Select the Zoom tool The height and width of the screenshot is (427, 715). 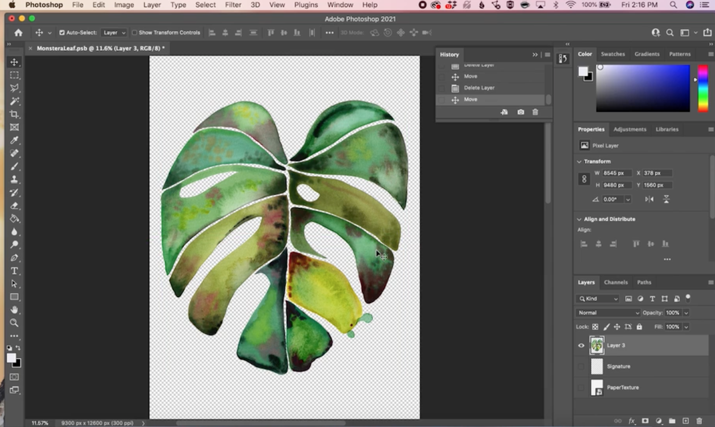pos(14,323)
